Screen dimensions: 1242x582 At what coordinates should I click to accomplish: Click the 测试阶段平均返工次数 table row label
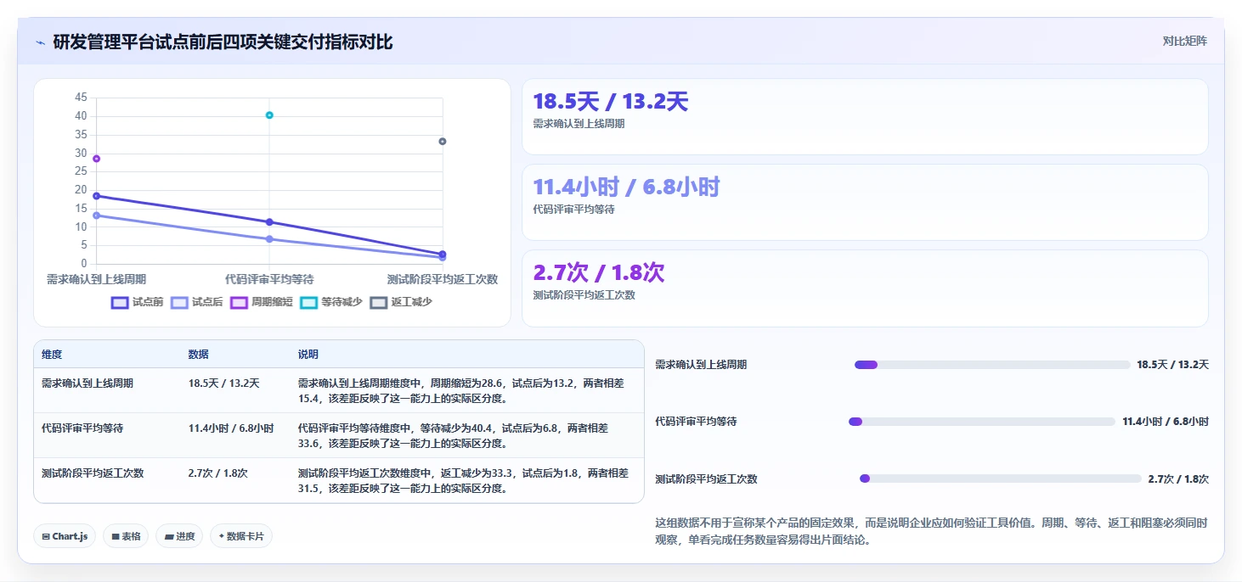click(93, 473)
